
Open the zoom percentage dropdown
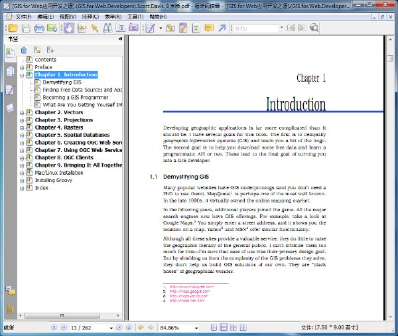click(x=196, y=328)
